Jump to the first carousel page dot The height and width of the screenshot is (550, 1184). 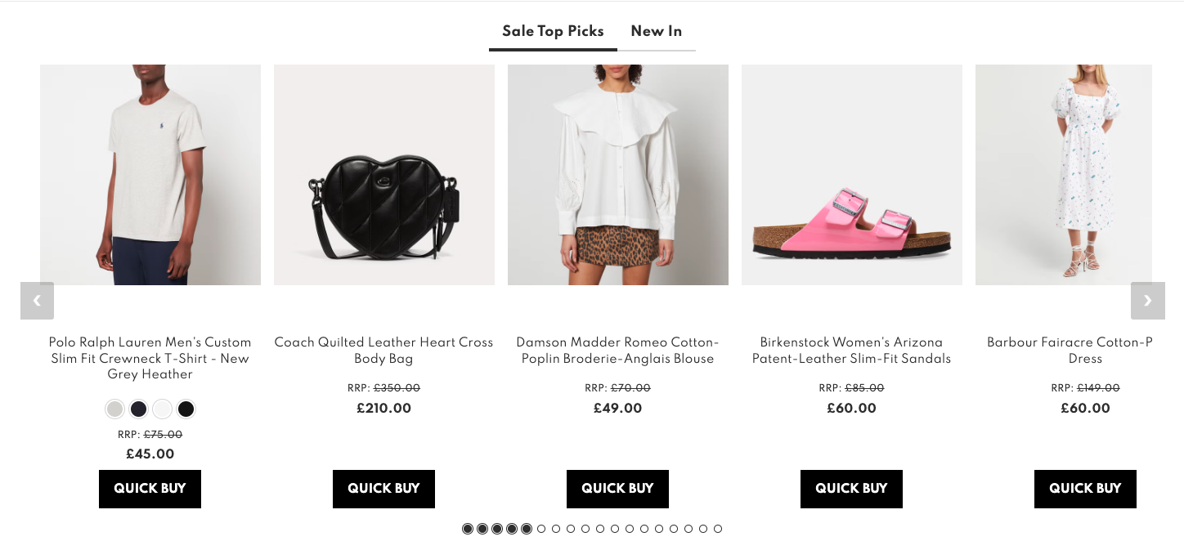[x=468, y=529]
